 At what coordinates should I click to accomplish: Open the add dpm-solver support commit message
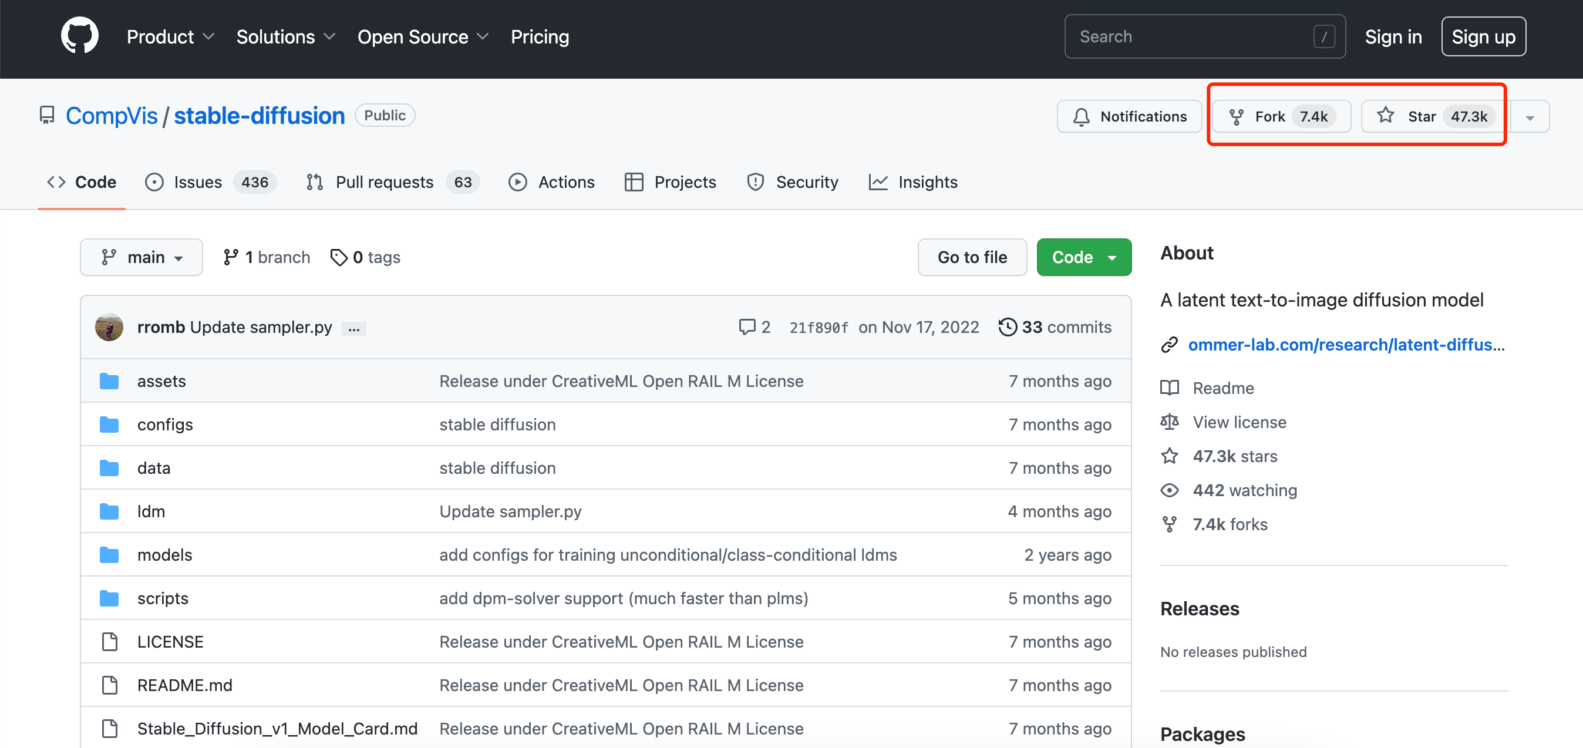click(x=624, y=599)
